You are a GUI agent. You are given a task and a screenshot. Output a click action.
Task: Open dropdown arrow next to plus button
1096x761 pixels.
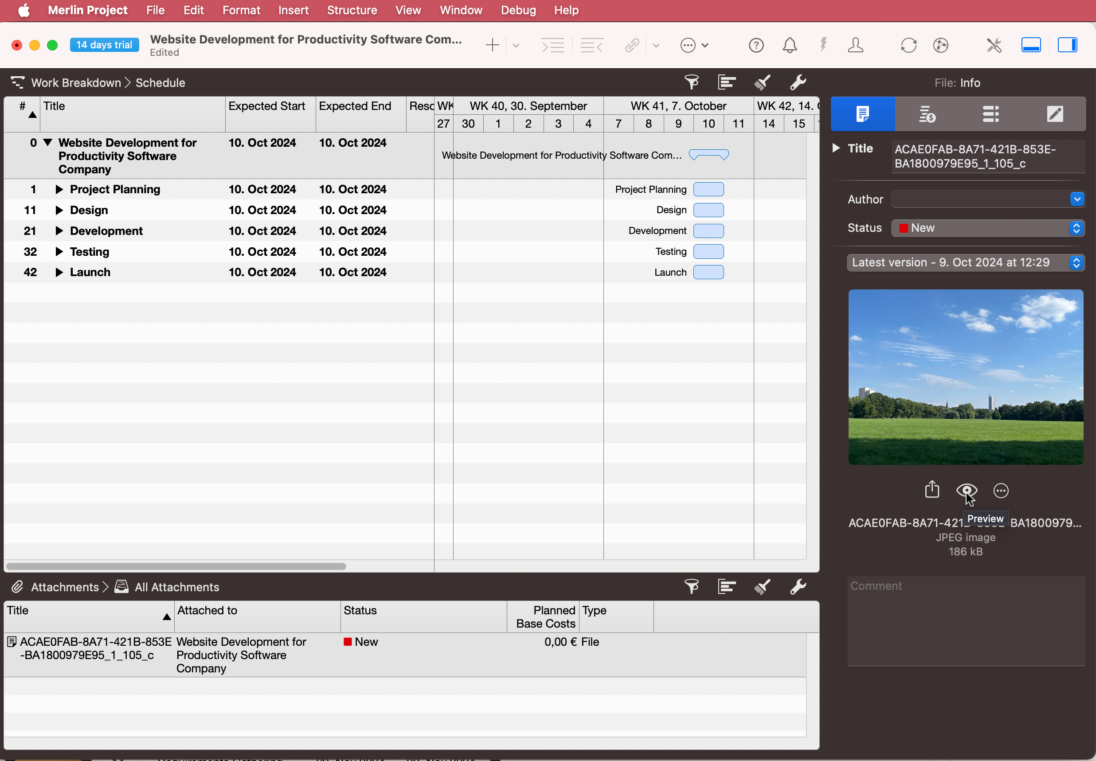pyautogui.click(x=516, y=46)
